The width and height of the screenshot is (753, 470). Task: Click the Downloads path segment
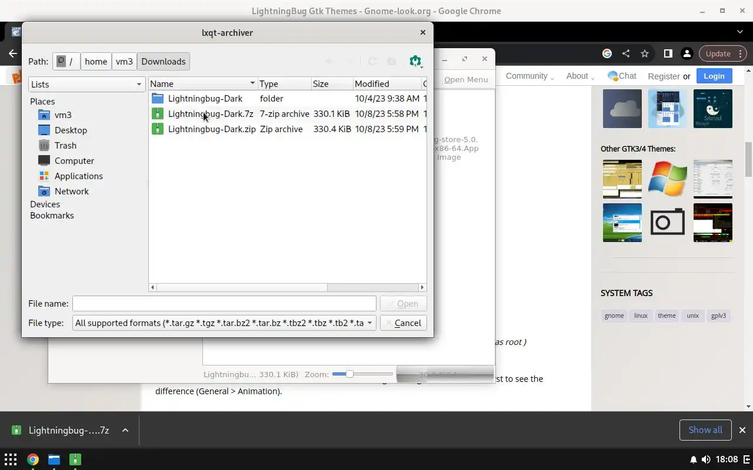point(164,61)
